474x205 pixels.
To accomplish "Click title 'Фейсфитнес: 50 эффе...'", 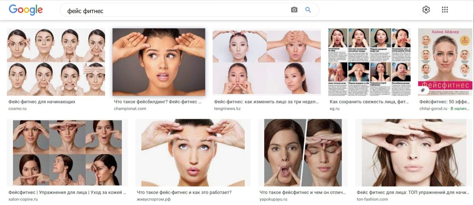I will pos(444,102).
